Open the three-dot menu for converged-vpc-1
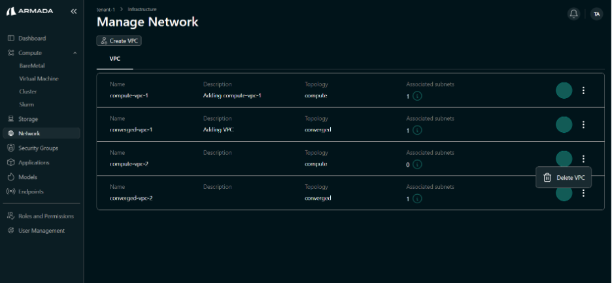Viewport: 612px width, 283px height. coord(583,125)
